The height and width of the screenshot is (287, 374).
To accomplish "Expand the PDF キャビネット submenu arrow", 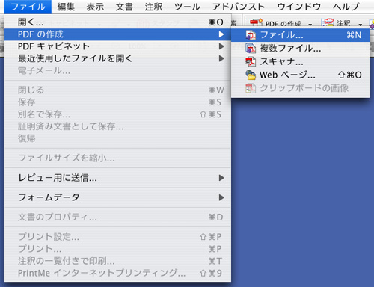I will (x=221, y=46).
